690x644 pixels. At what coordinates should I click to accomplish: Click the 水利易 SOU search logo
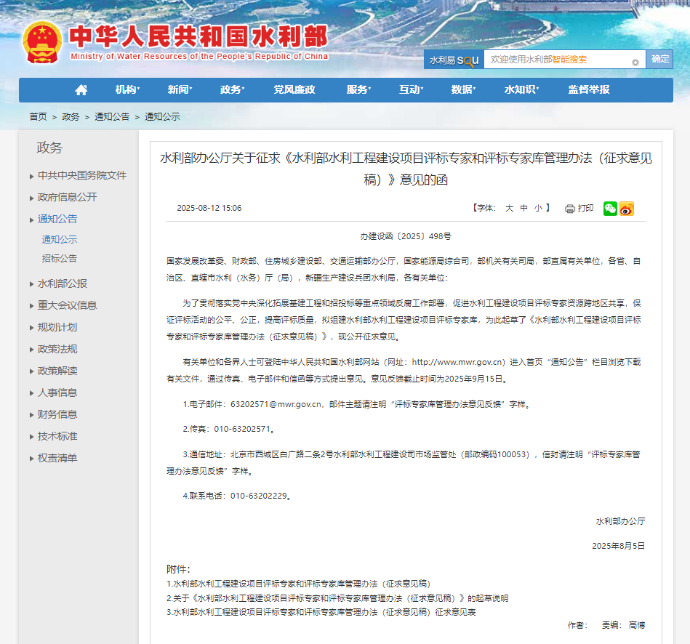(453, 60)
